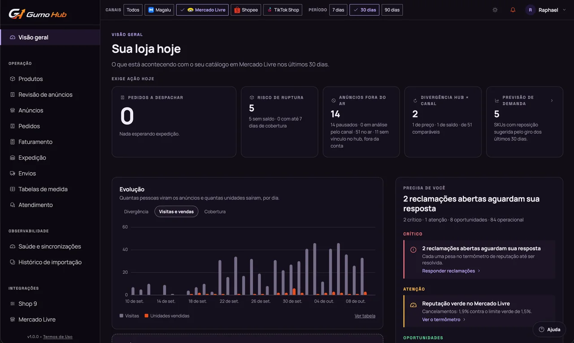Toggle the light/dark theme sun icon
The image size is (574, 343).
point(495,10)
